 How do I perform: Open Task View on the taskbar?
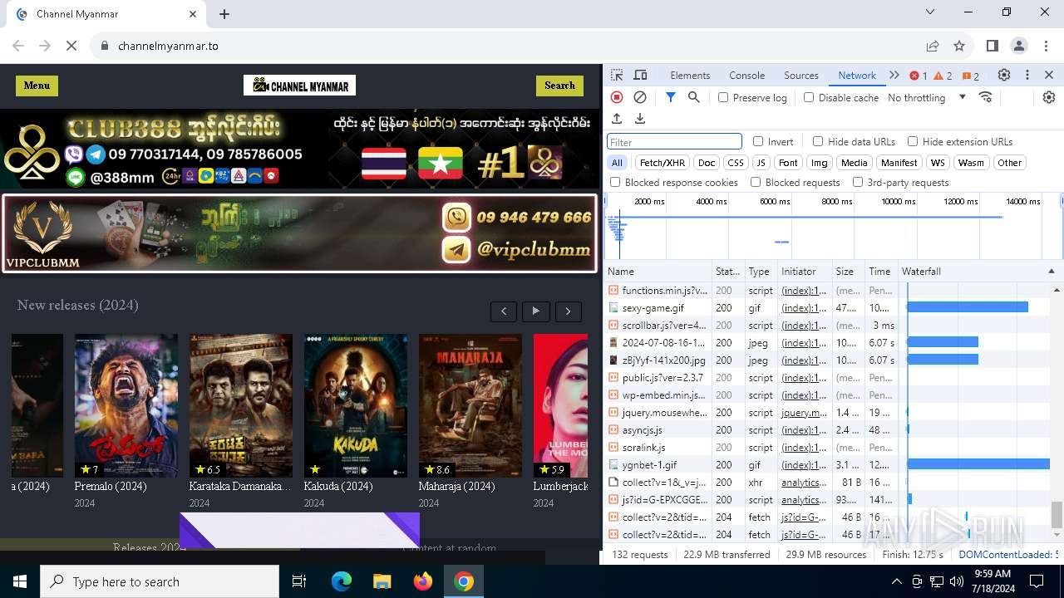[x=299, y=581]
